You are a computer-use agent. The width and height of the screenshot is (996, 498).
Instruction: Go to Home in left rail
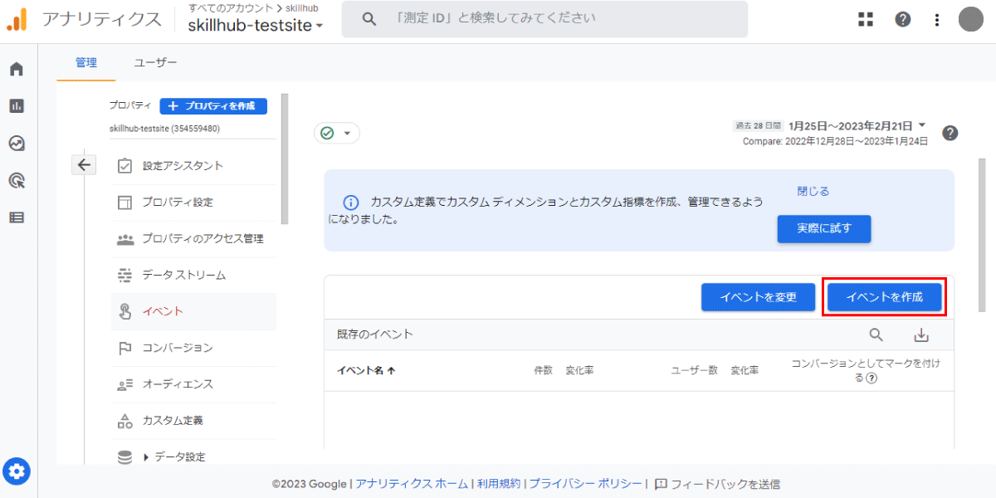[17, 69]
